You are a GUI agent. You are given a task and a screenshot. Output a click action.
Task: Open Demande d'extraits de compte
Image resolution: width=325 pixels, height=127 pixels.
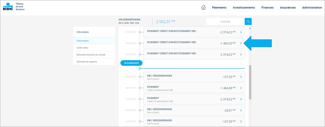pos(94,55)
